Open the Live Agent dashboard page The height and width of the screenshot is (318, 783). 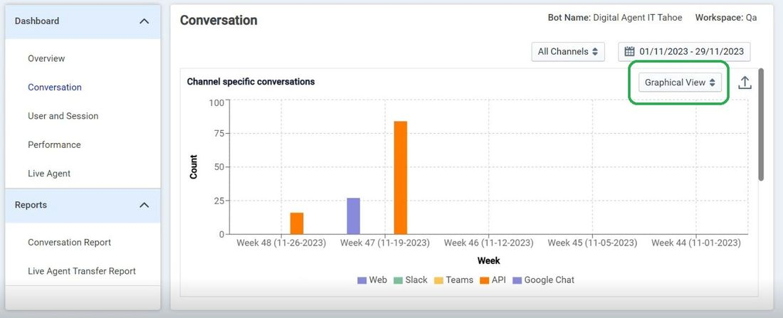(x=49, y=174)
